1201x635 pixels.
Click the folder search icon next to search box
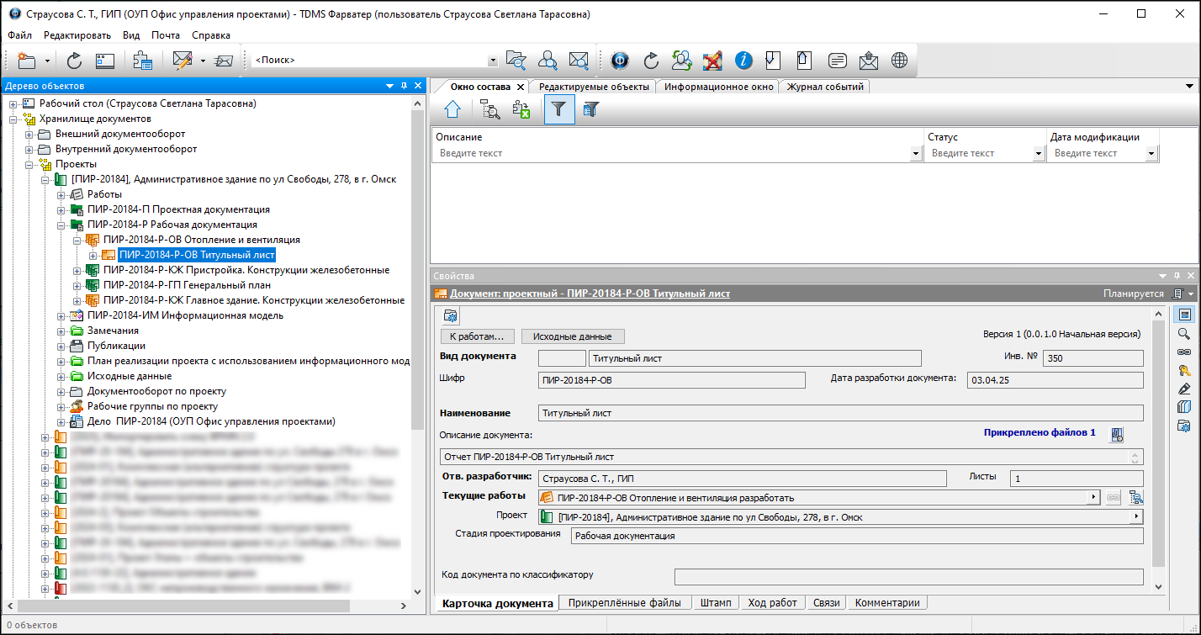pos(516,61)
